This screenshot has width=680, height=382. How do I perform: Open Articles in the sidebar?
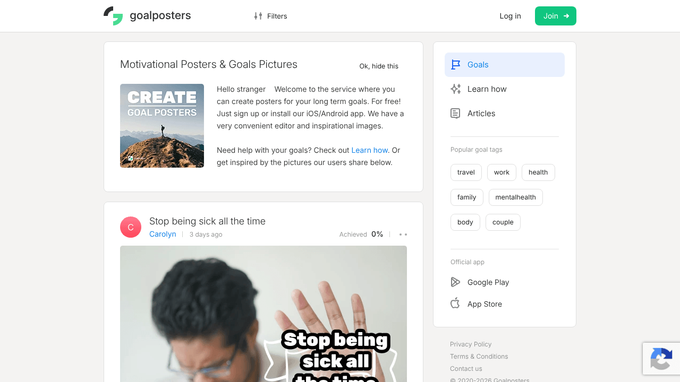click(x=505, y=114)
